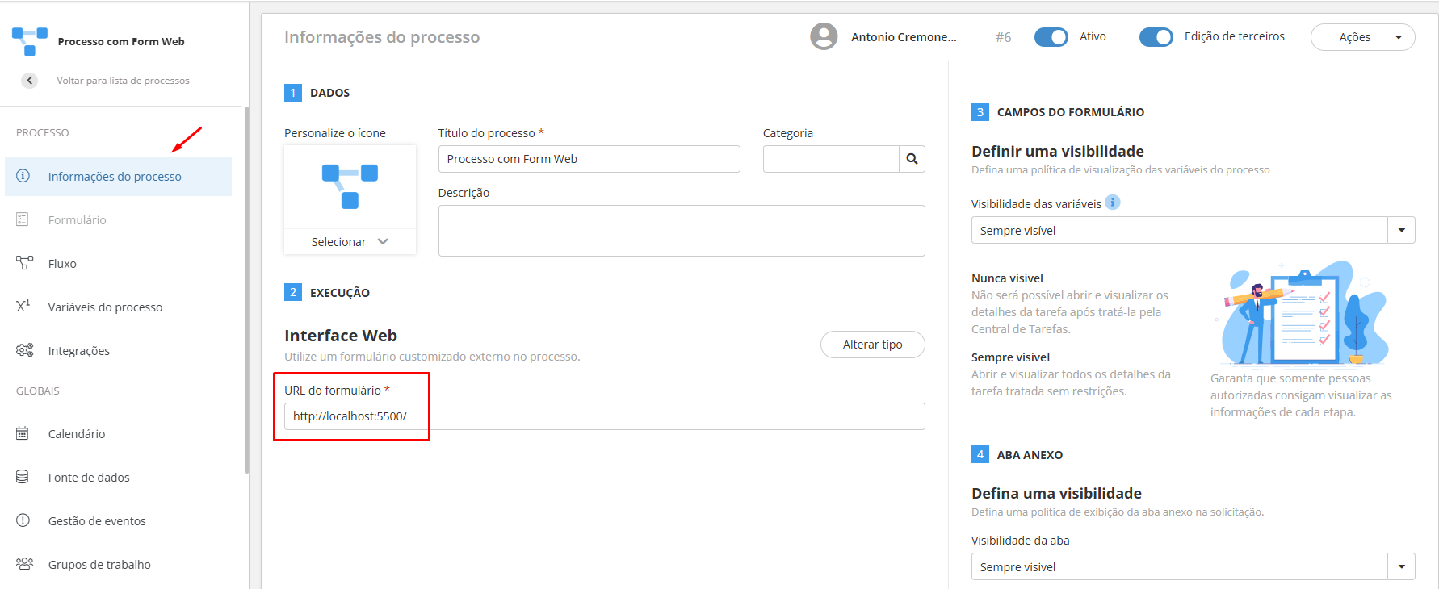
Task: Click the Grupos de trabalho people icon
Action: (25, 564)
